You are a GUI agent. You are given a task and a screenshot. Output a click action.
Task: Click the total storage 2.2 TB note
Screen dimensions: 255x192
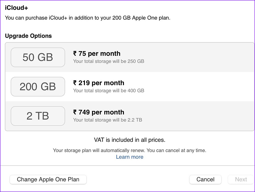[108, 120]
